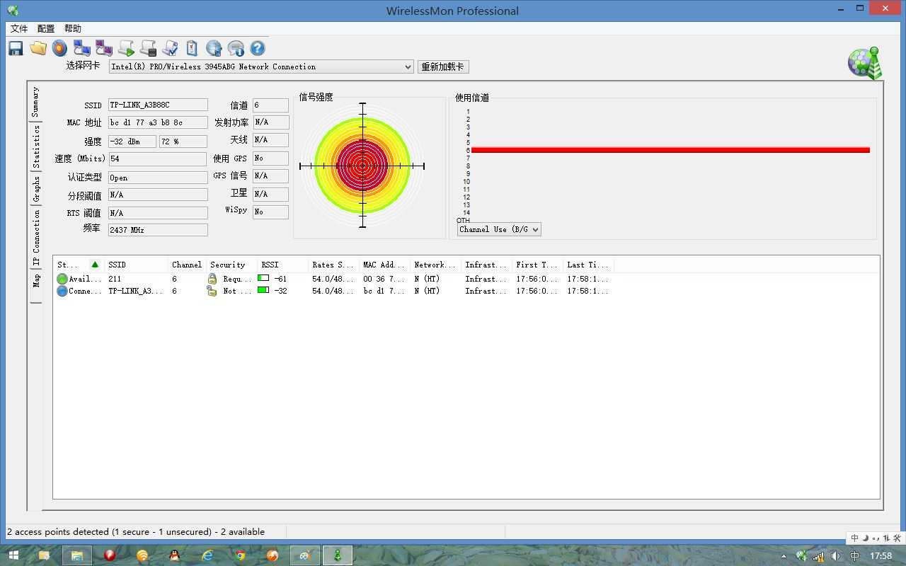Click the 2437 MHz frequency field
Screen dimensions: 906x566
click(x=158, y=230)
